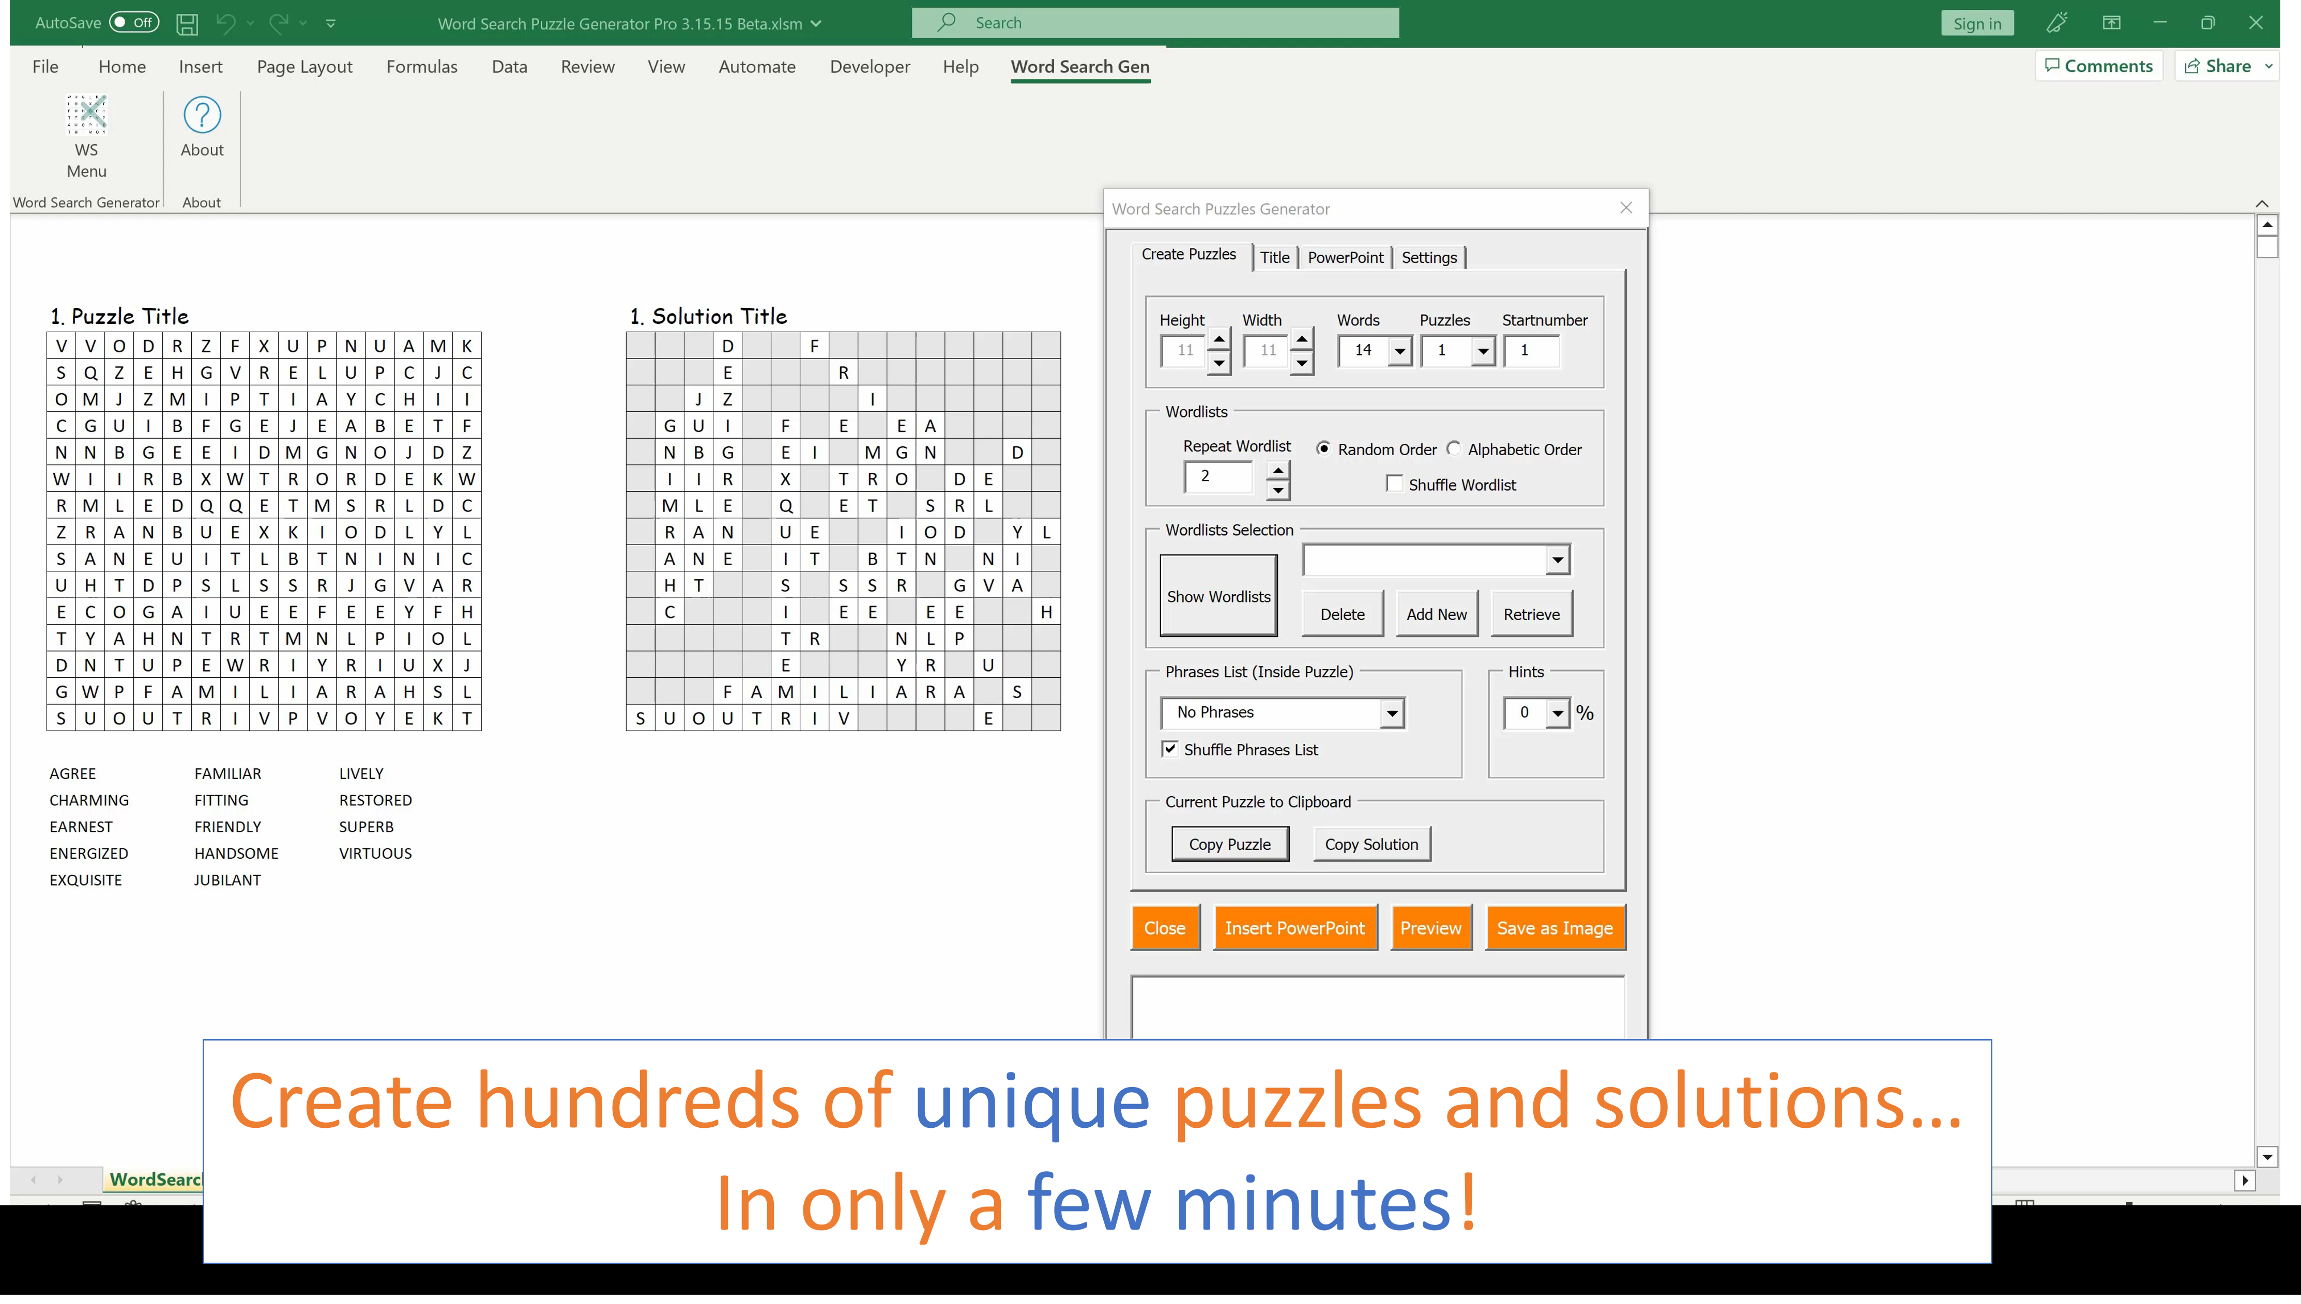Switch to the Settings tab
The width and height of the screenshot is (2301, 1304).
click(1429, 258)
